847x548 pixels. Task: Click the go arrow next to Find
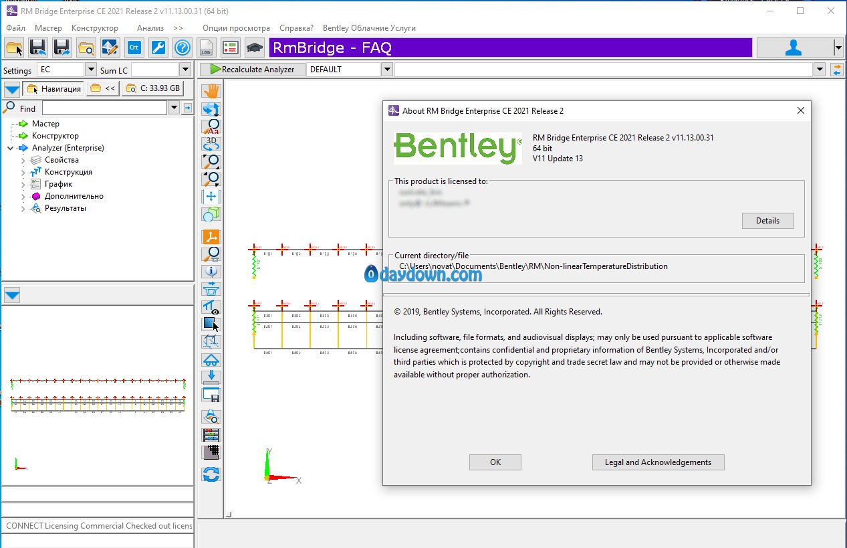188,108
